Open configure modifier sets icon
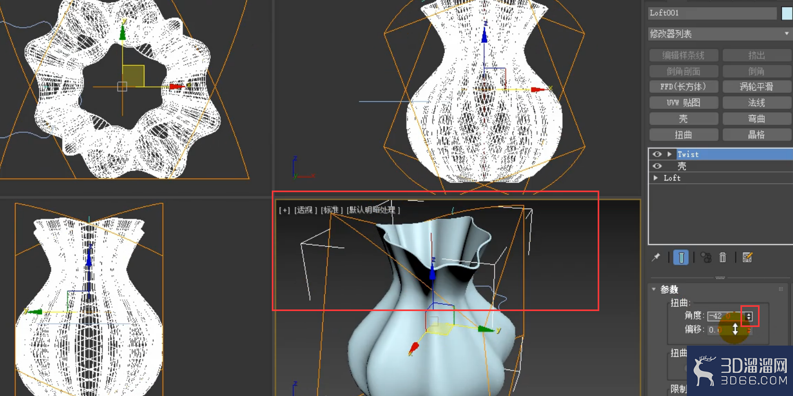Viewport: 793px width, 396px height. click(x=747, y=257)
